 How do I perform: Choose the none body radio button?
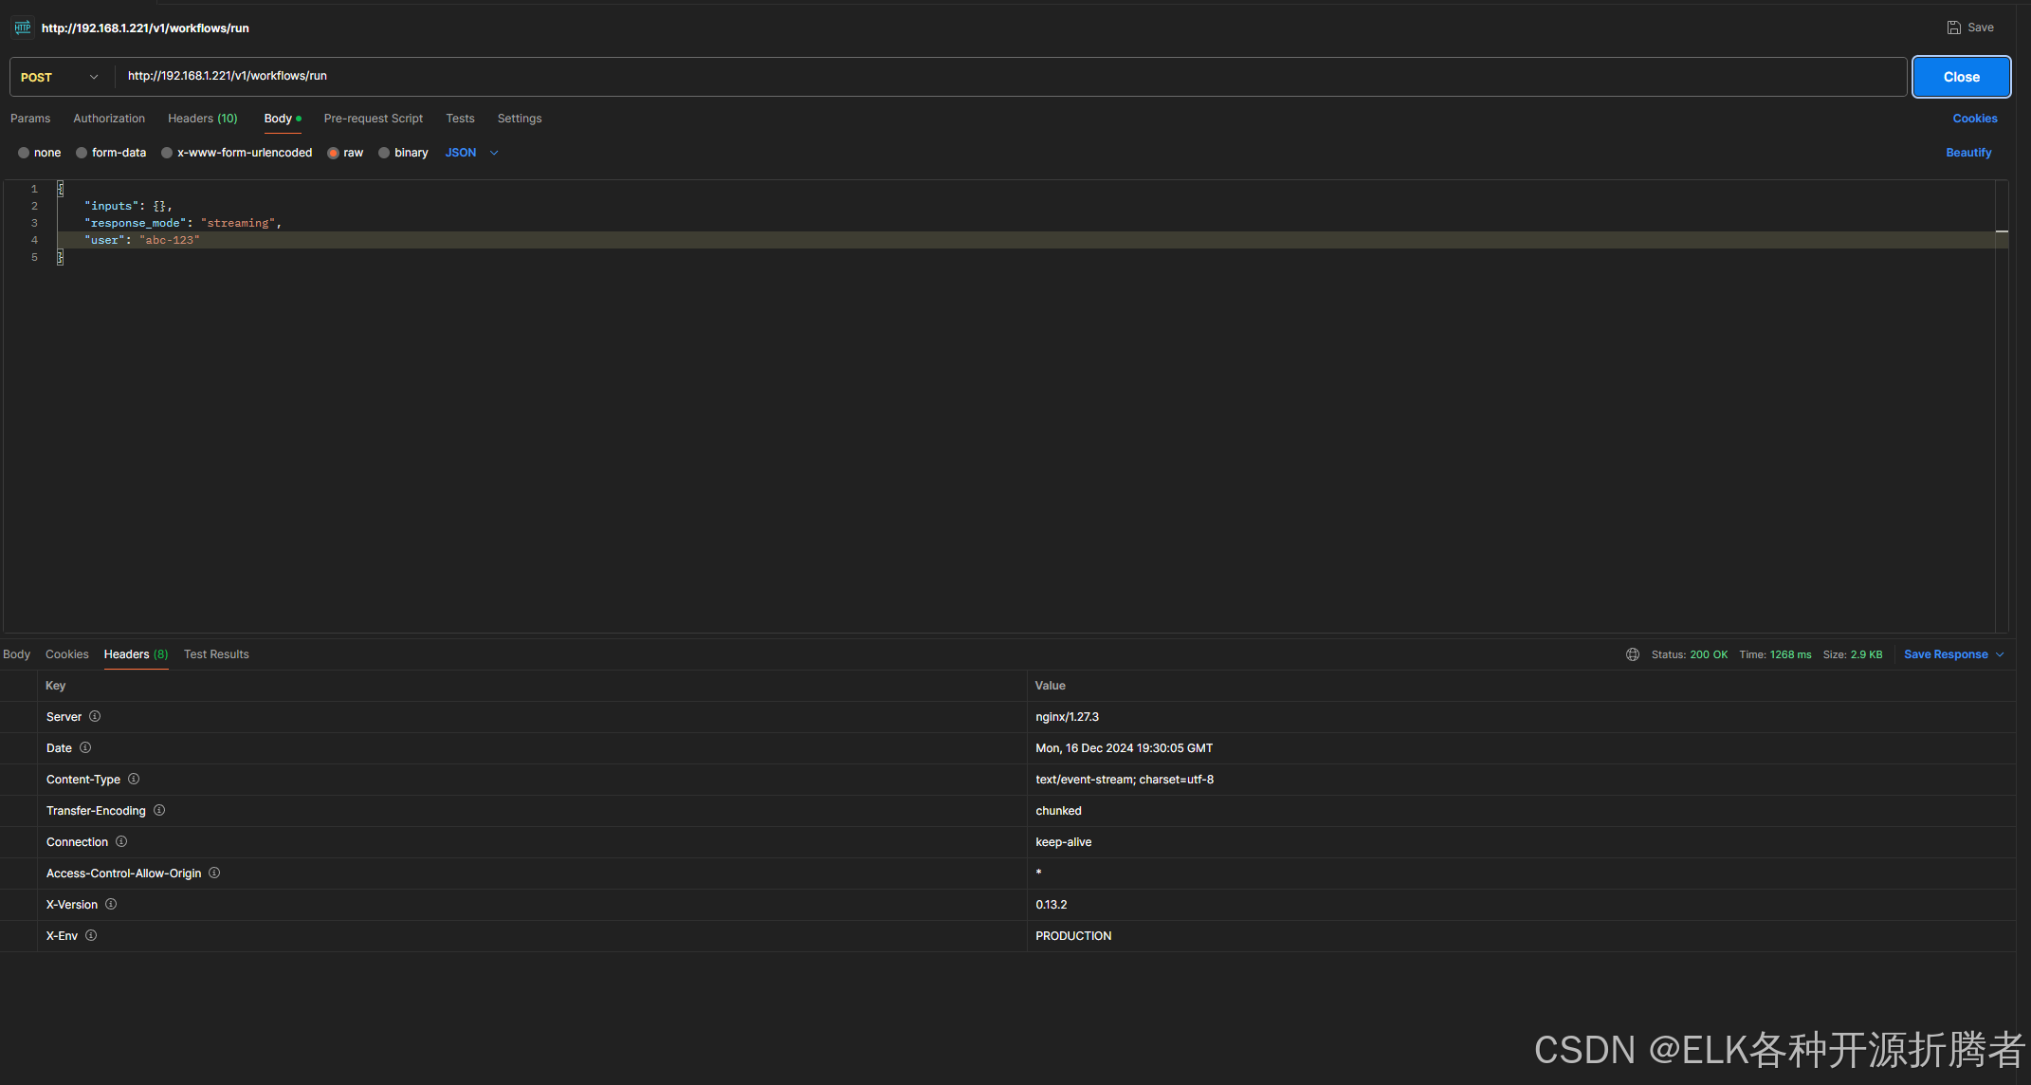point(24,153)
